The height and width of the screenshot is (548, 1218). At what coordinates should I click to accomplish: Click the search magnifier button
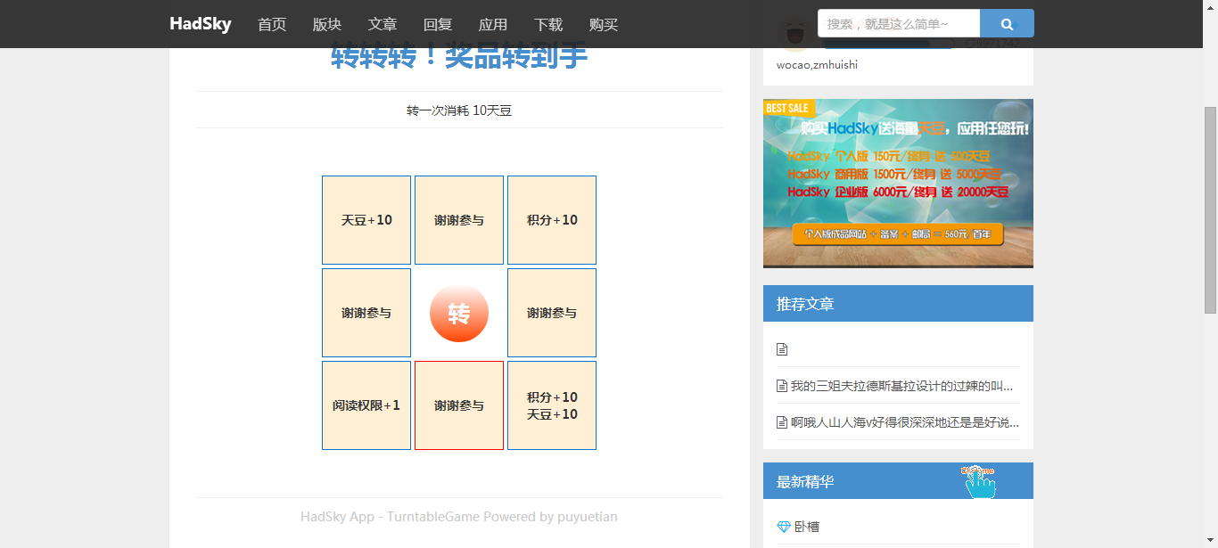click(x=1007, y=23)
